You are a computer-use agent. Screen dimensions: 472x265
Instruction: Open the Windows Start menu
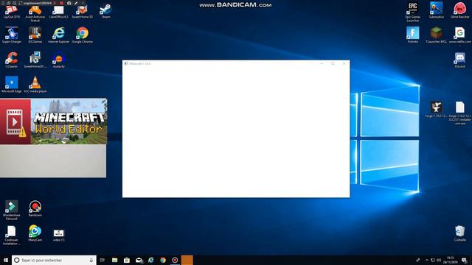pyautogui.click(x=6, y=260)
